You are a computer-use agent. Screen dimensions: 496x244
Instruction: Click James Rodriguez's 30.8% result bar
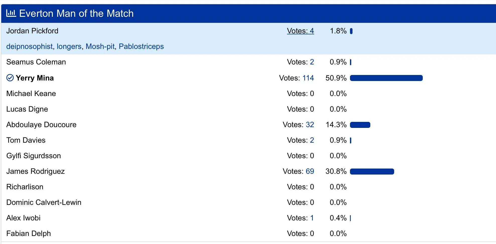(372, 172)
